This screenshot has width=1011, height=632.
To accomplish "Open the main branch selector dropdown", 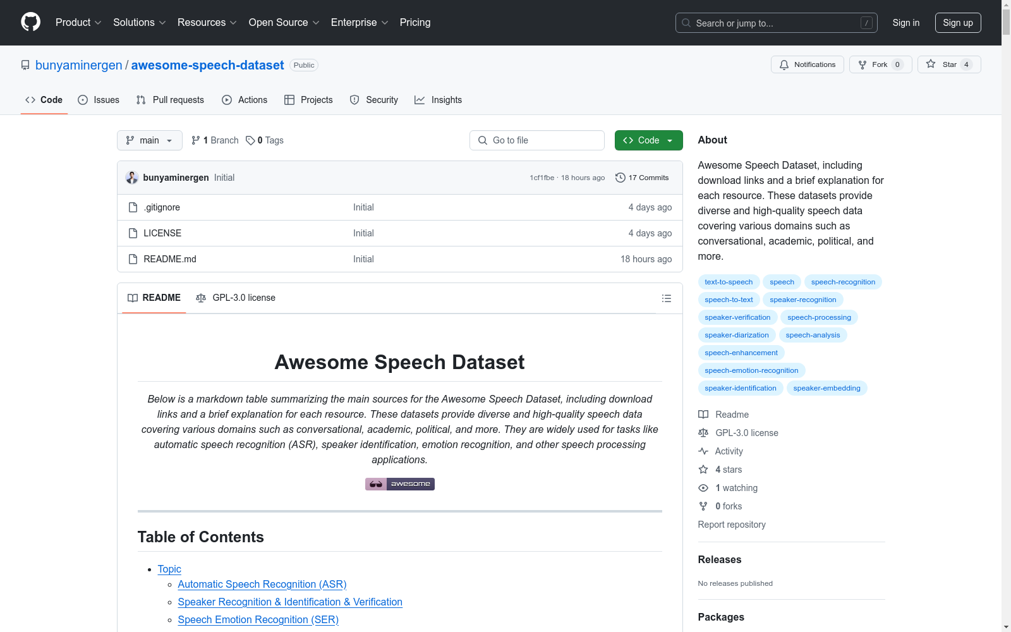I will [150, 140].
